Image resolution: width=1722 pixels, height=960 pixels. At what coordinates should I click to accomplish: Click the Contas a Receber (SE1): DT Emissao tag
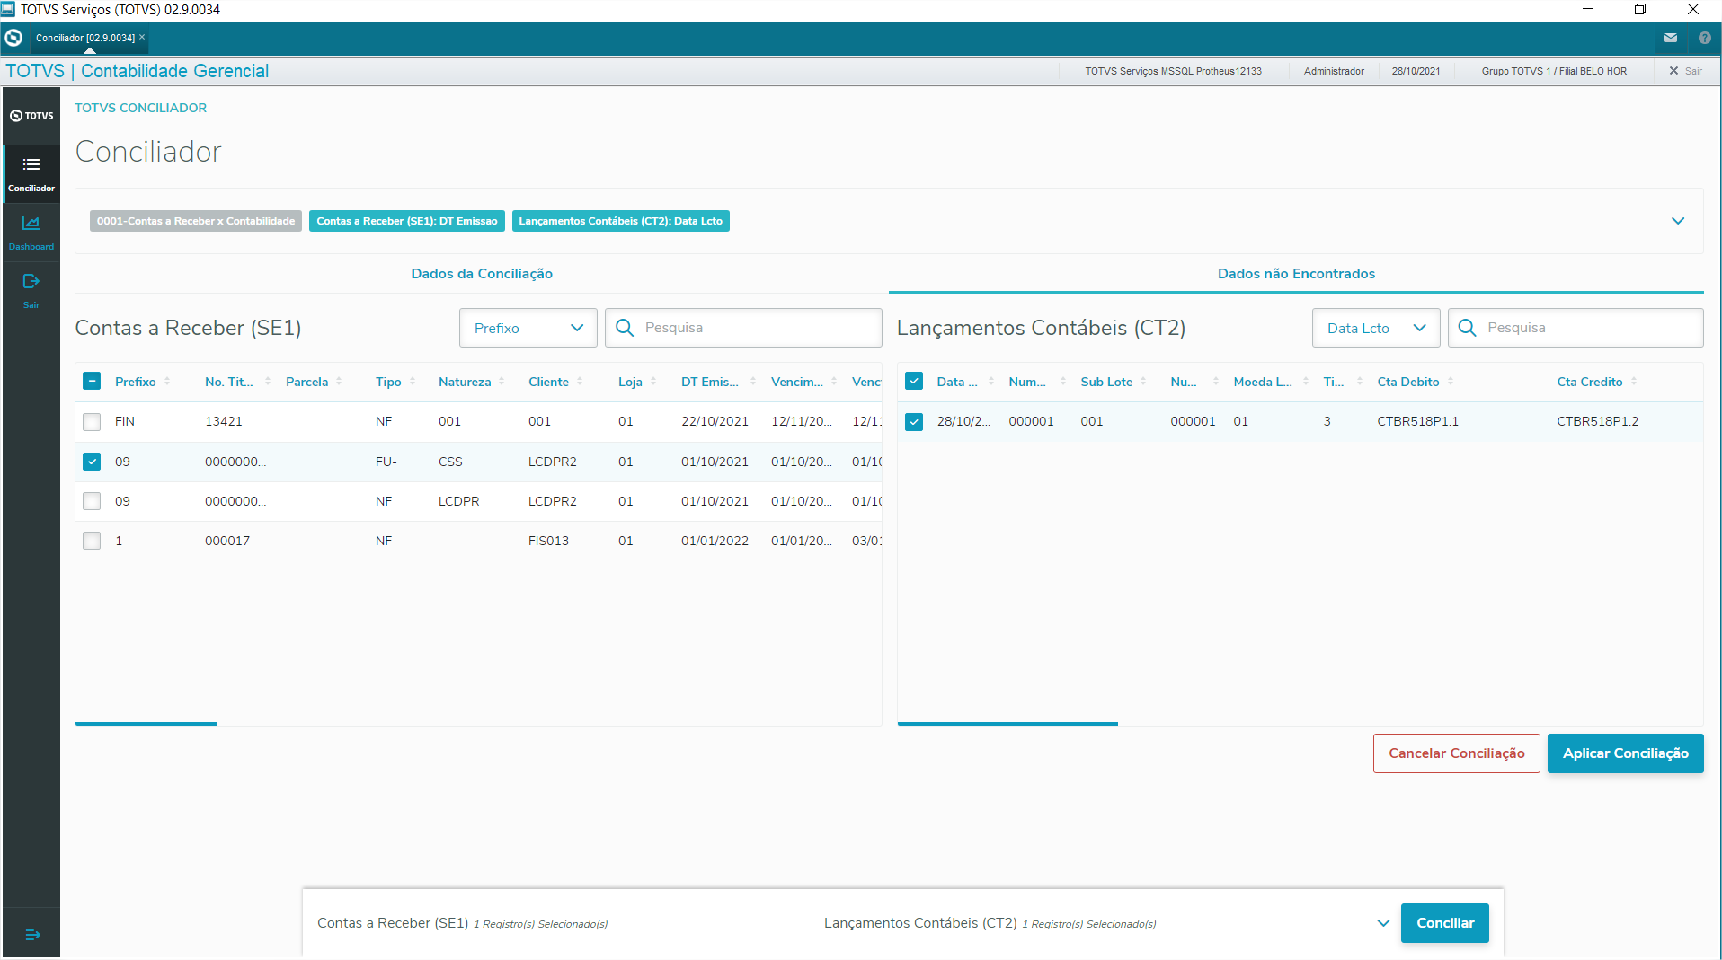point(407,221)
